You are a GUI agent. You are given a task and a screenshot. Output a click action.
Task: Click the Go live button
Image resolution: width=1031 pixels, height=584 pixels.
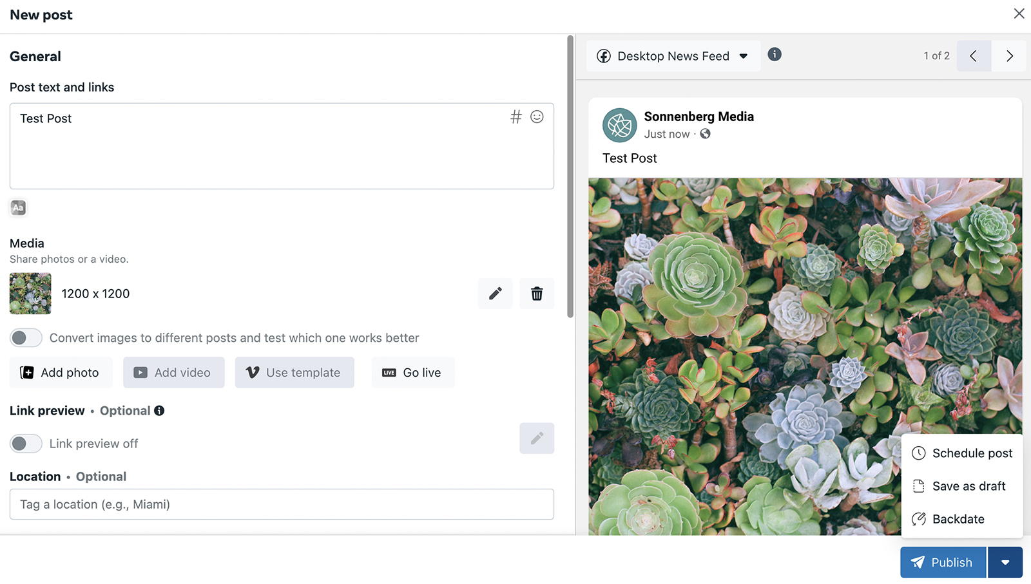(413, 373)
